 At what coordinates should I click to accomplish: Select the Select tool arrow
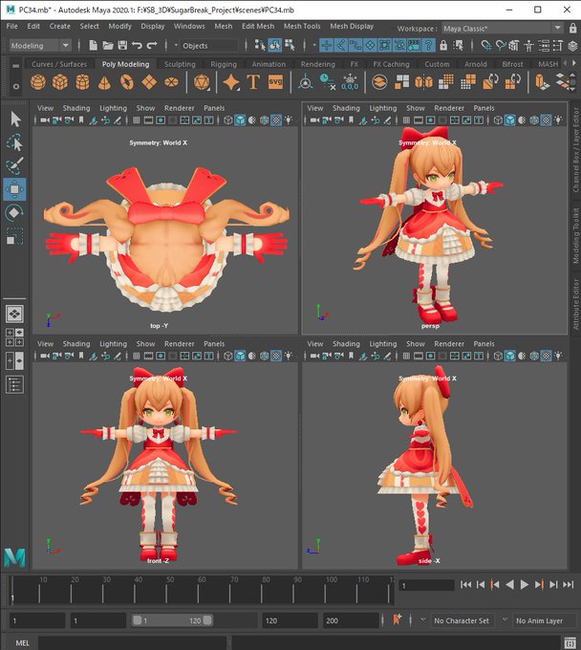15,119
